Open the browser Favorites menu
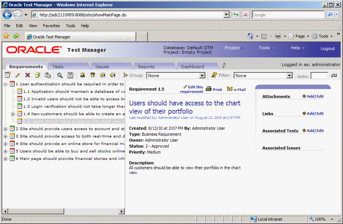 pos(52,26)
